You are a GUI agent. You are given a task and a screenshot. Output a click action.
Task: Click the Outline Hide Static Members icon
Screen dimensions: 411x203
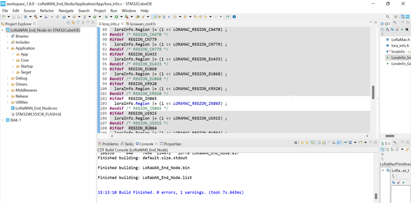pyautogui.click(x=397, y=29)
